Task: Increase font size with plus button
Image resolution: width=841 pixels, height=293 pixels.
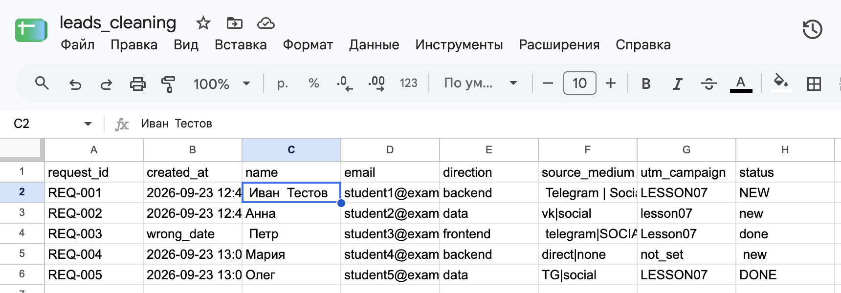Action: [x=611, y=84]
